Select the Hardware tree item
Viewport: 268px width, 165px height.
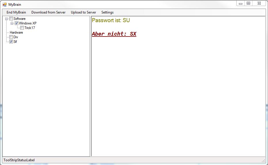point(16,32)
